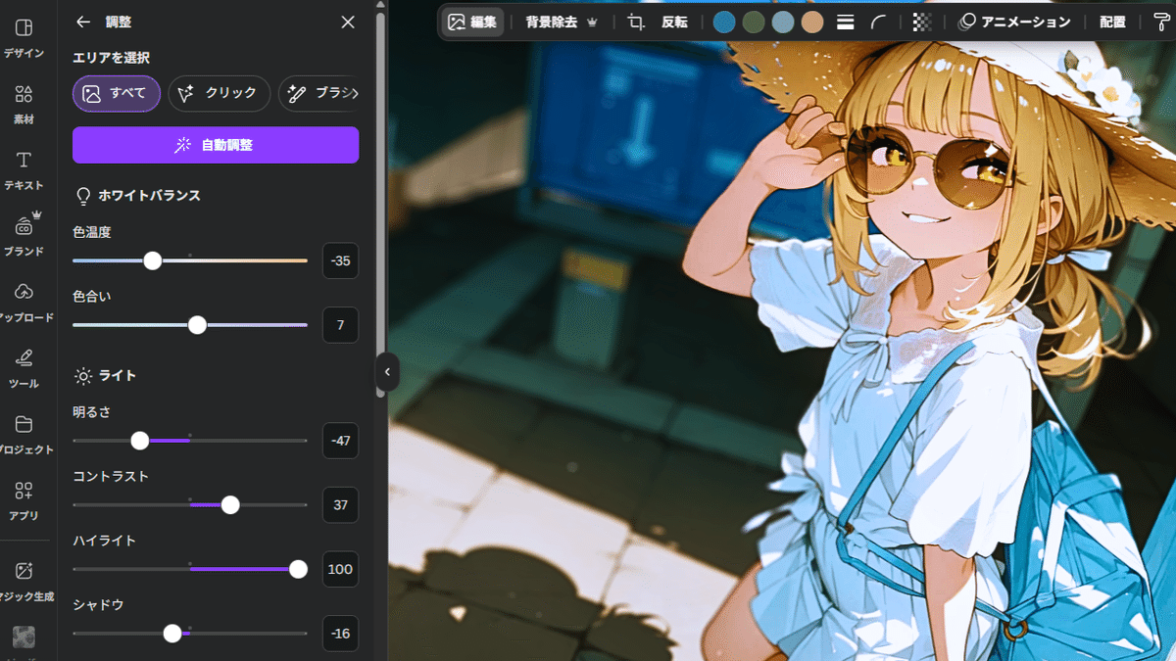This screenshot has height=661, width=1176.
Task: Open the 素材 elements panel
Action: [24, 104]
